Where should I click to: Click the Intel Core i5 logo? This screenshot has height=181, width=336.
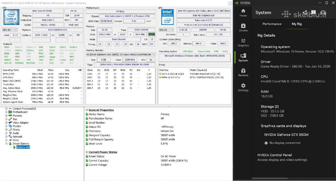(11, 17)
